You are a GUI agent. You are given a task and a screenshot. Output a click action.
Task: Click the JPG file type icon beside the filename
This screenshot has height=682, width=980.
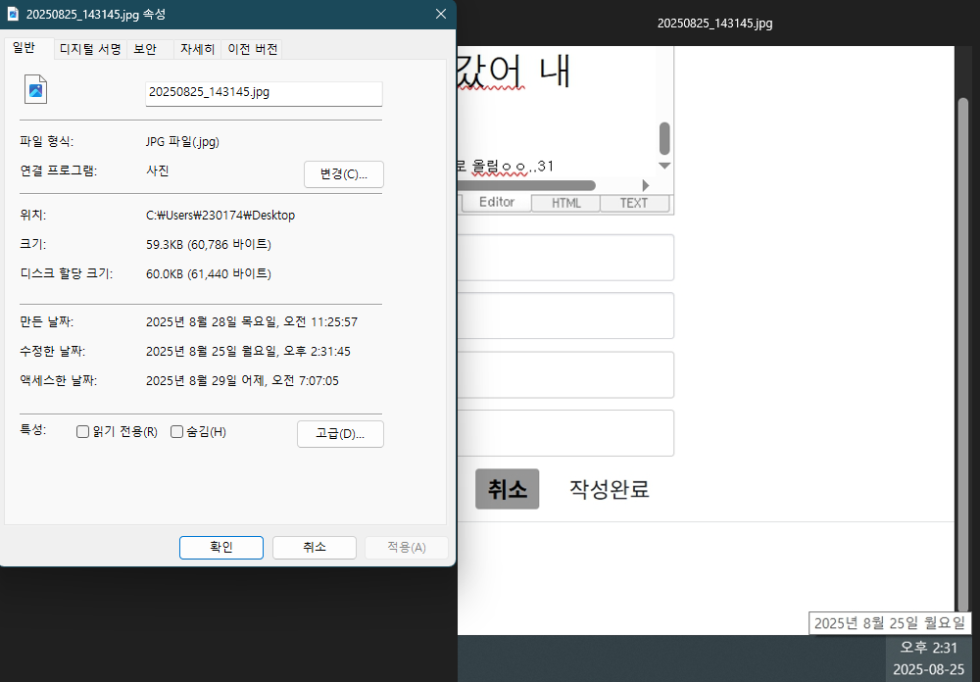click(36, 90)
